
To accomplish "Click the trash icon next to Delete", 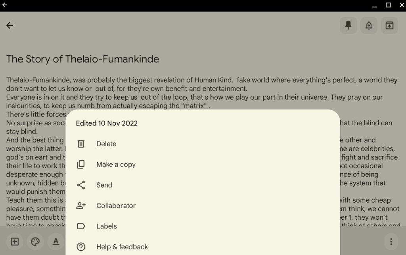I will pyautogui.click(x=81, y=144).
